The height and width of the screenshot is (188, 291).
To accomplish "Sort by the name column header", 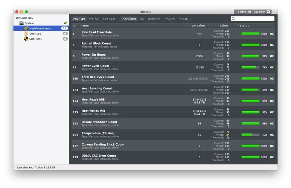I will click(85, 26).
